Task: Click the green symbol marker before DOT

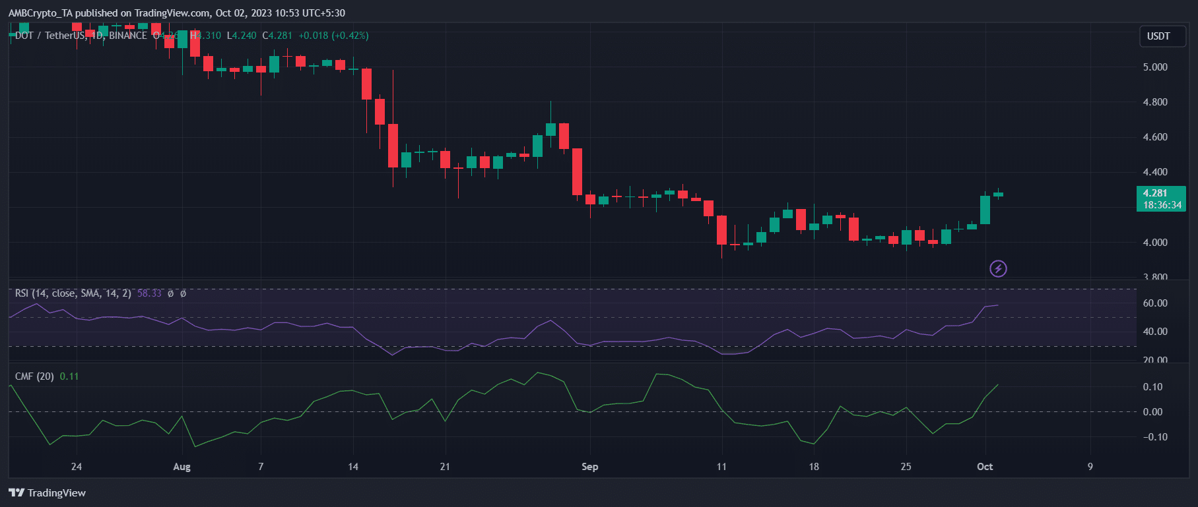Action: coord(11,36)
